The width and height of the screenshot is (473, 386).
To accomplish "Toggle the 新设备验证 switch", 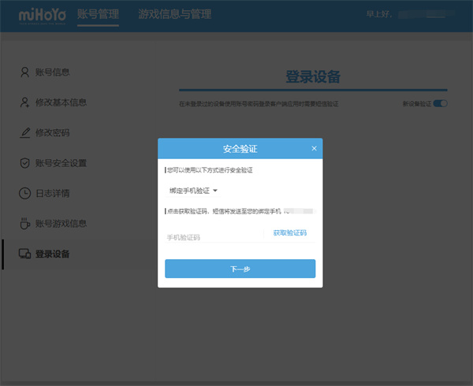I will tap(440, 104).
